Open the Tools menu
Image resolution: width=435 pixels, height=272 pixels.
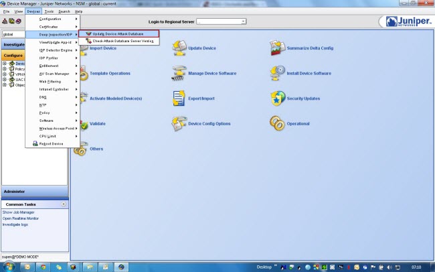[49, 11]
